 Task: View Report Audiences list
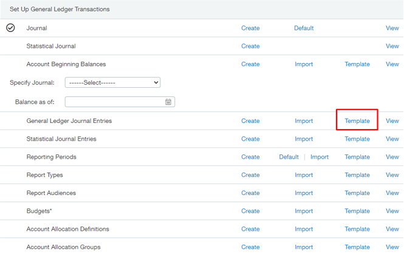(x=392, y=193)
